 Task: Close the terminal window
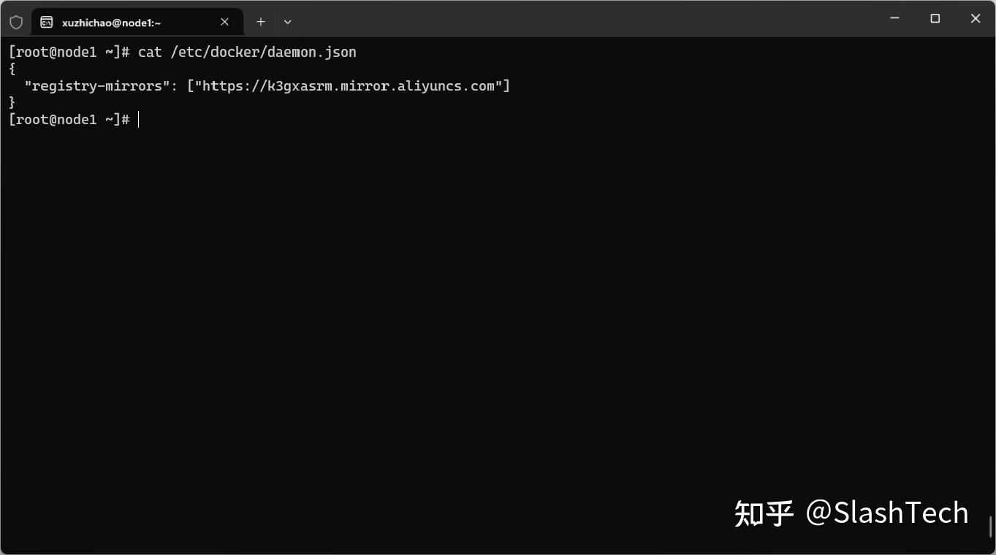(975, 19)
